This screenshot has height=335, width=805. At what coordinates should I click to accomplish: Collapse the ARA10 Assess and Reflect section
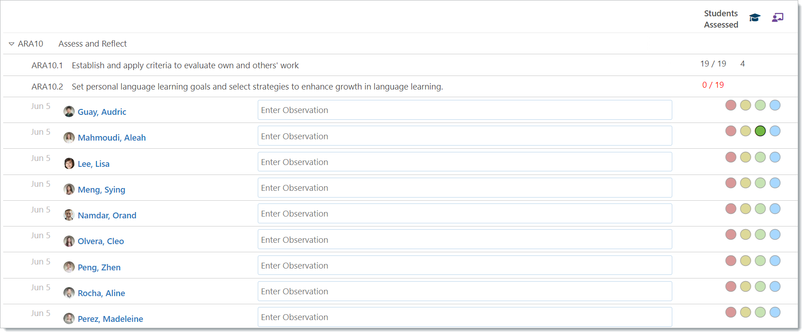point(12,44)
